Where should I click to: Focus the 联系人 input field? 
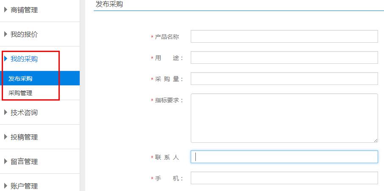tap(284, 157)
